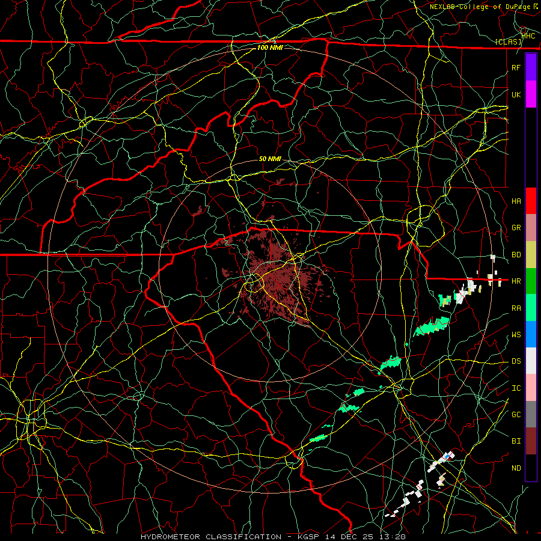Click the WS blue legend swatch

[531, 334]
